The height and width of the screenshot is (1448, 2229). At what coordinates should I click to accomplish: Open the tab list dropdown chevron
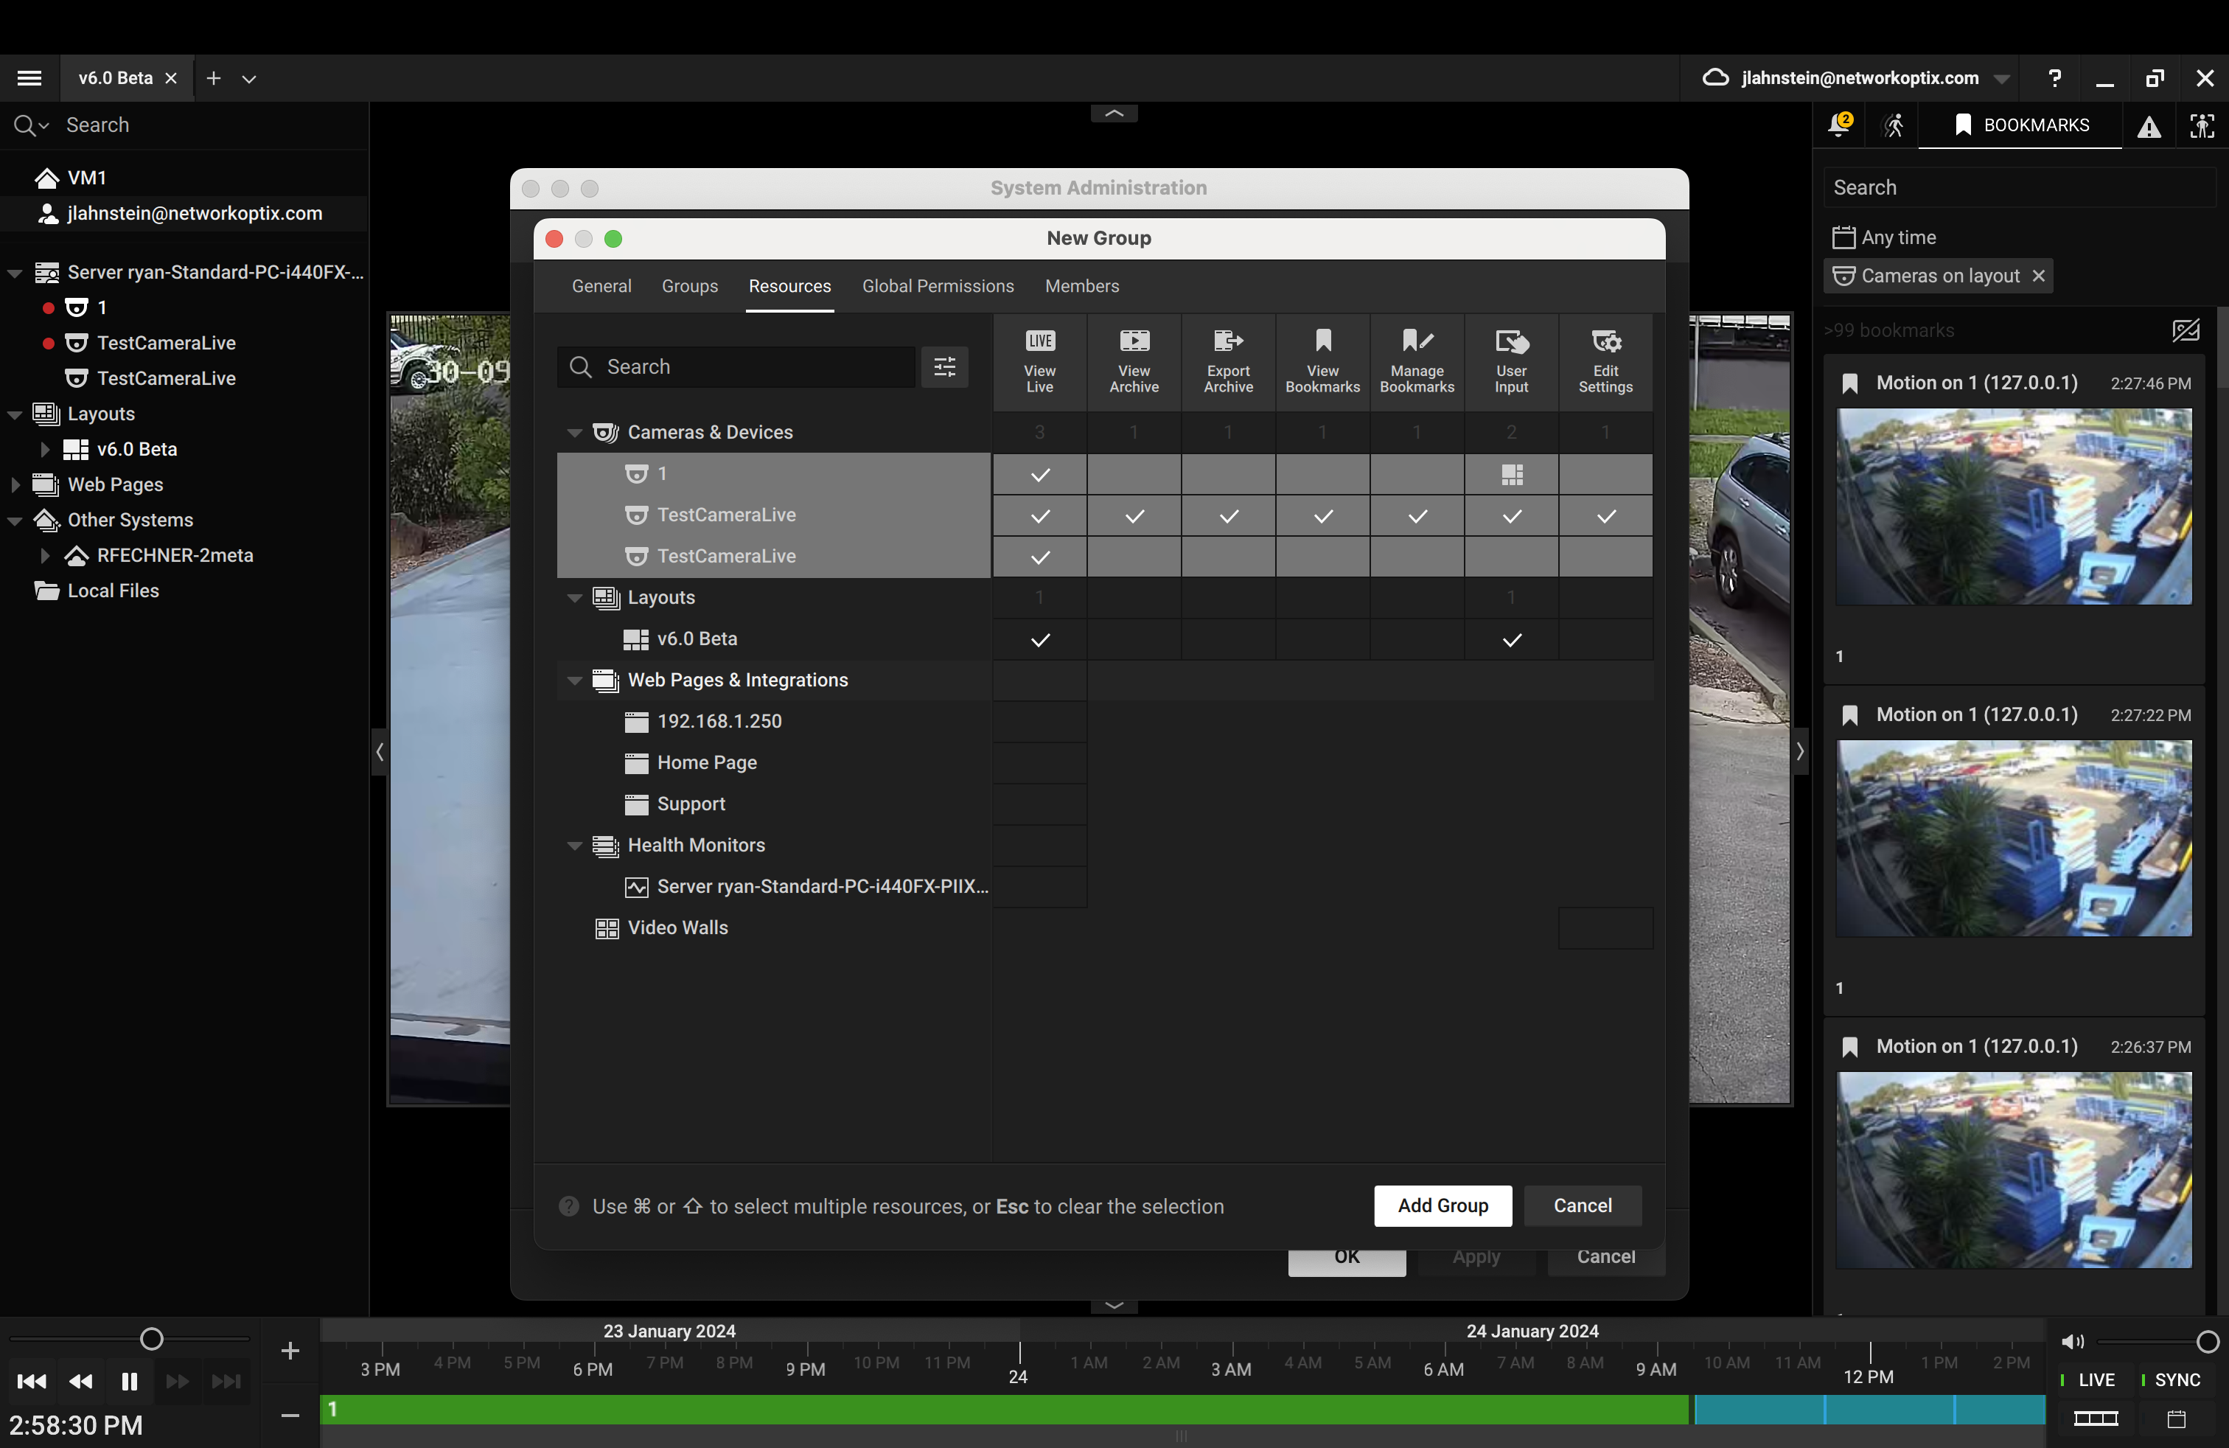click(248, 79)
